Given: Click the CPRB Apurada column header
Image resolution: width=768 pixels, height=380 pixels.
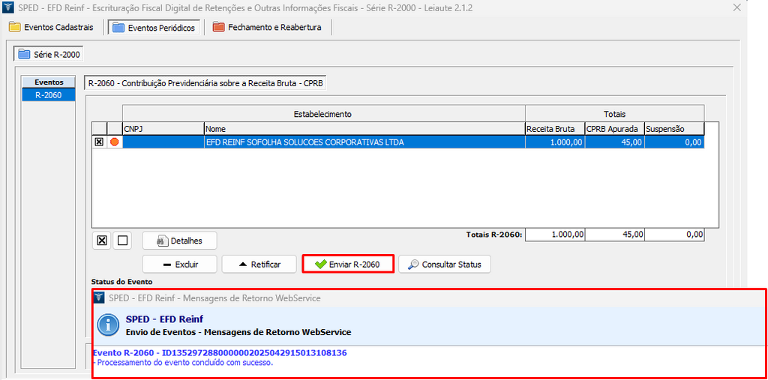Looking at the screenshot, I should coord(613,128).
